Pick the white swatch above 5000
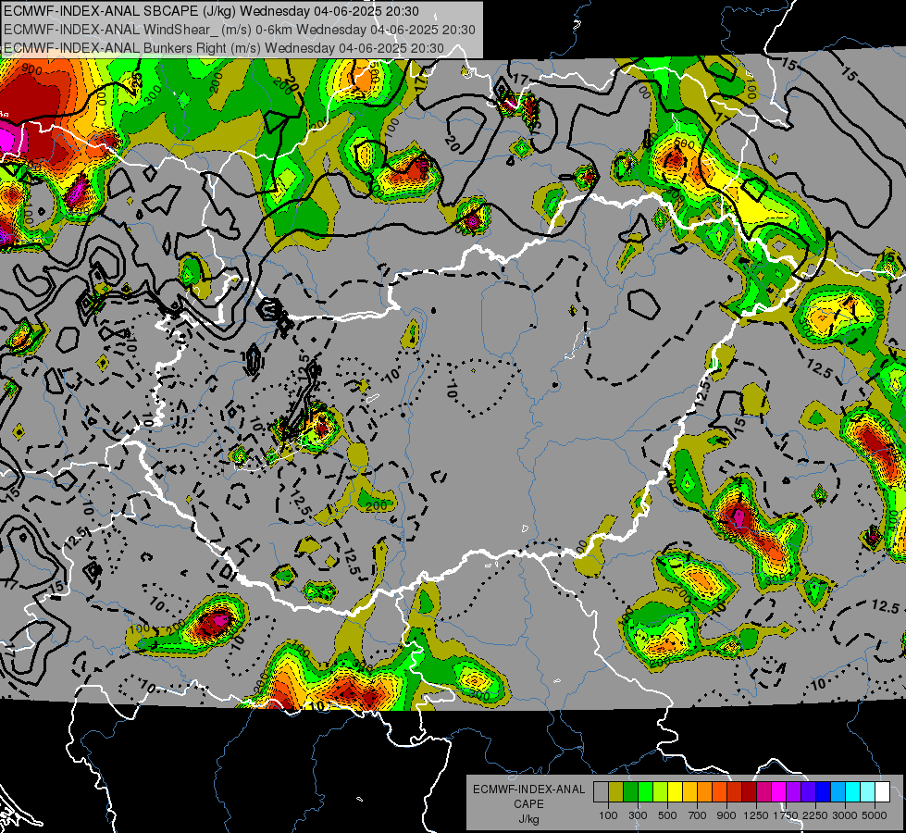The image size is (906, 833). [x=882, y=791]
